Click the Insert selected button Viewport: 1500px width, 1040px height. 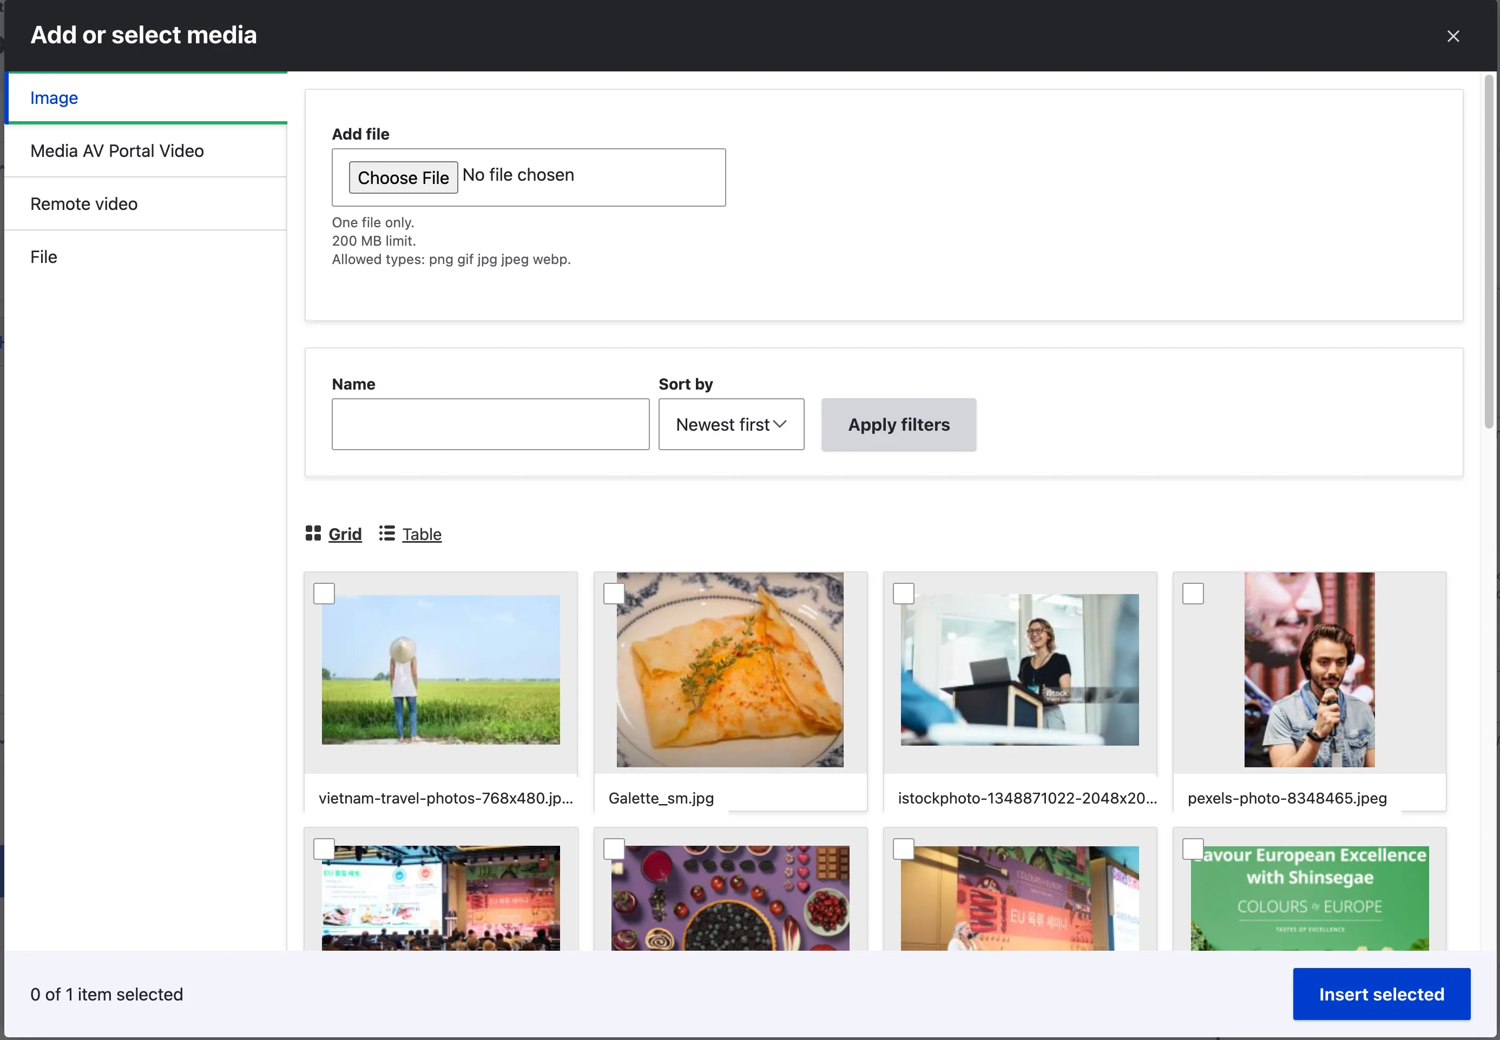[1381, 993]
